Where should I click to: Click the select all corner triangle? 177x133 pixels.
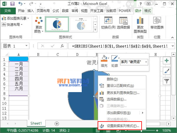pyautogui.click(x=6, y=55)
